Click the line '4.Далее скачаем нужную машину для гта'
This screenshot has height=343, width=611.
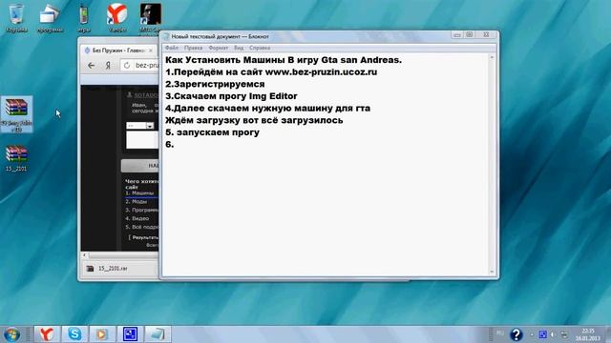point(267,108)
